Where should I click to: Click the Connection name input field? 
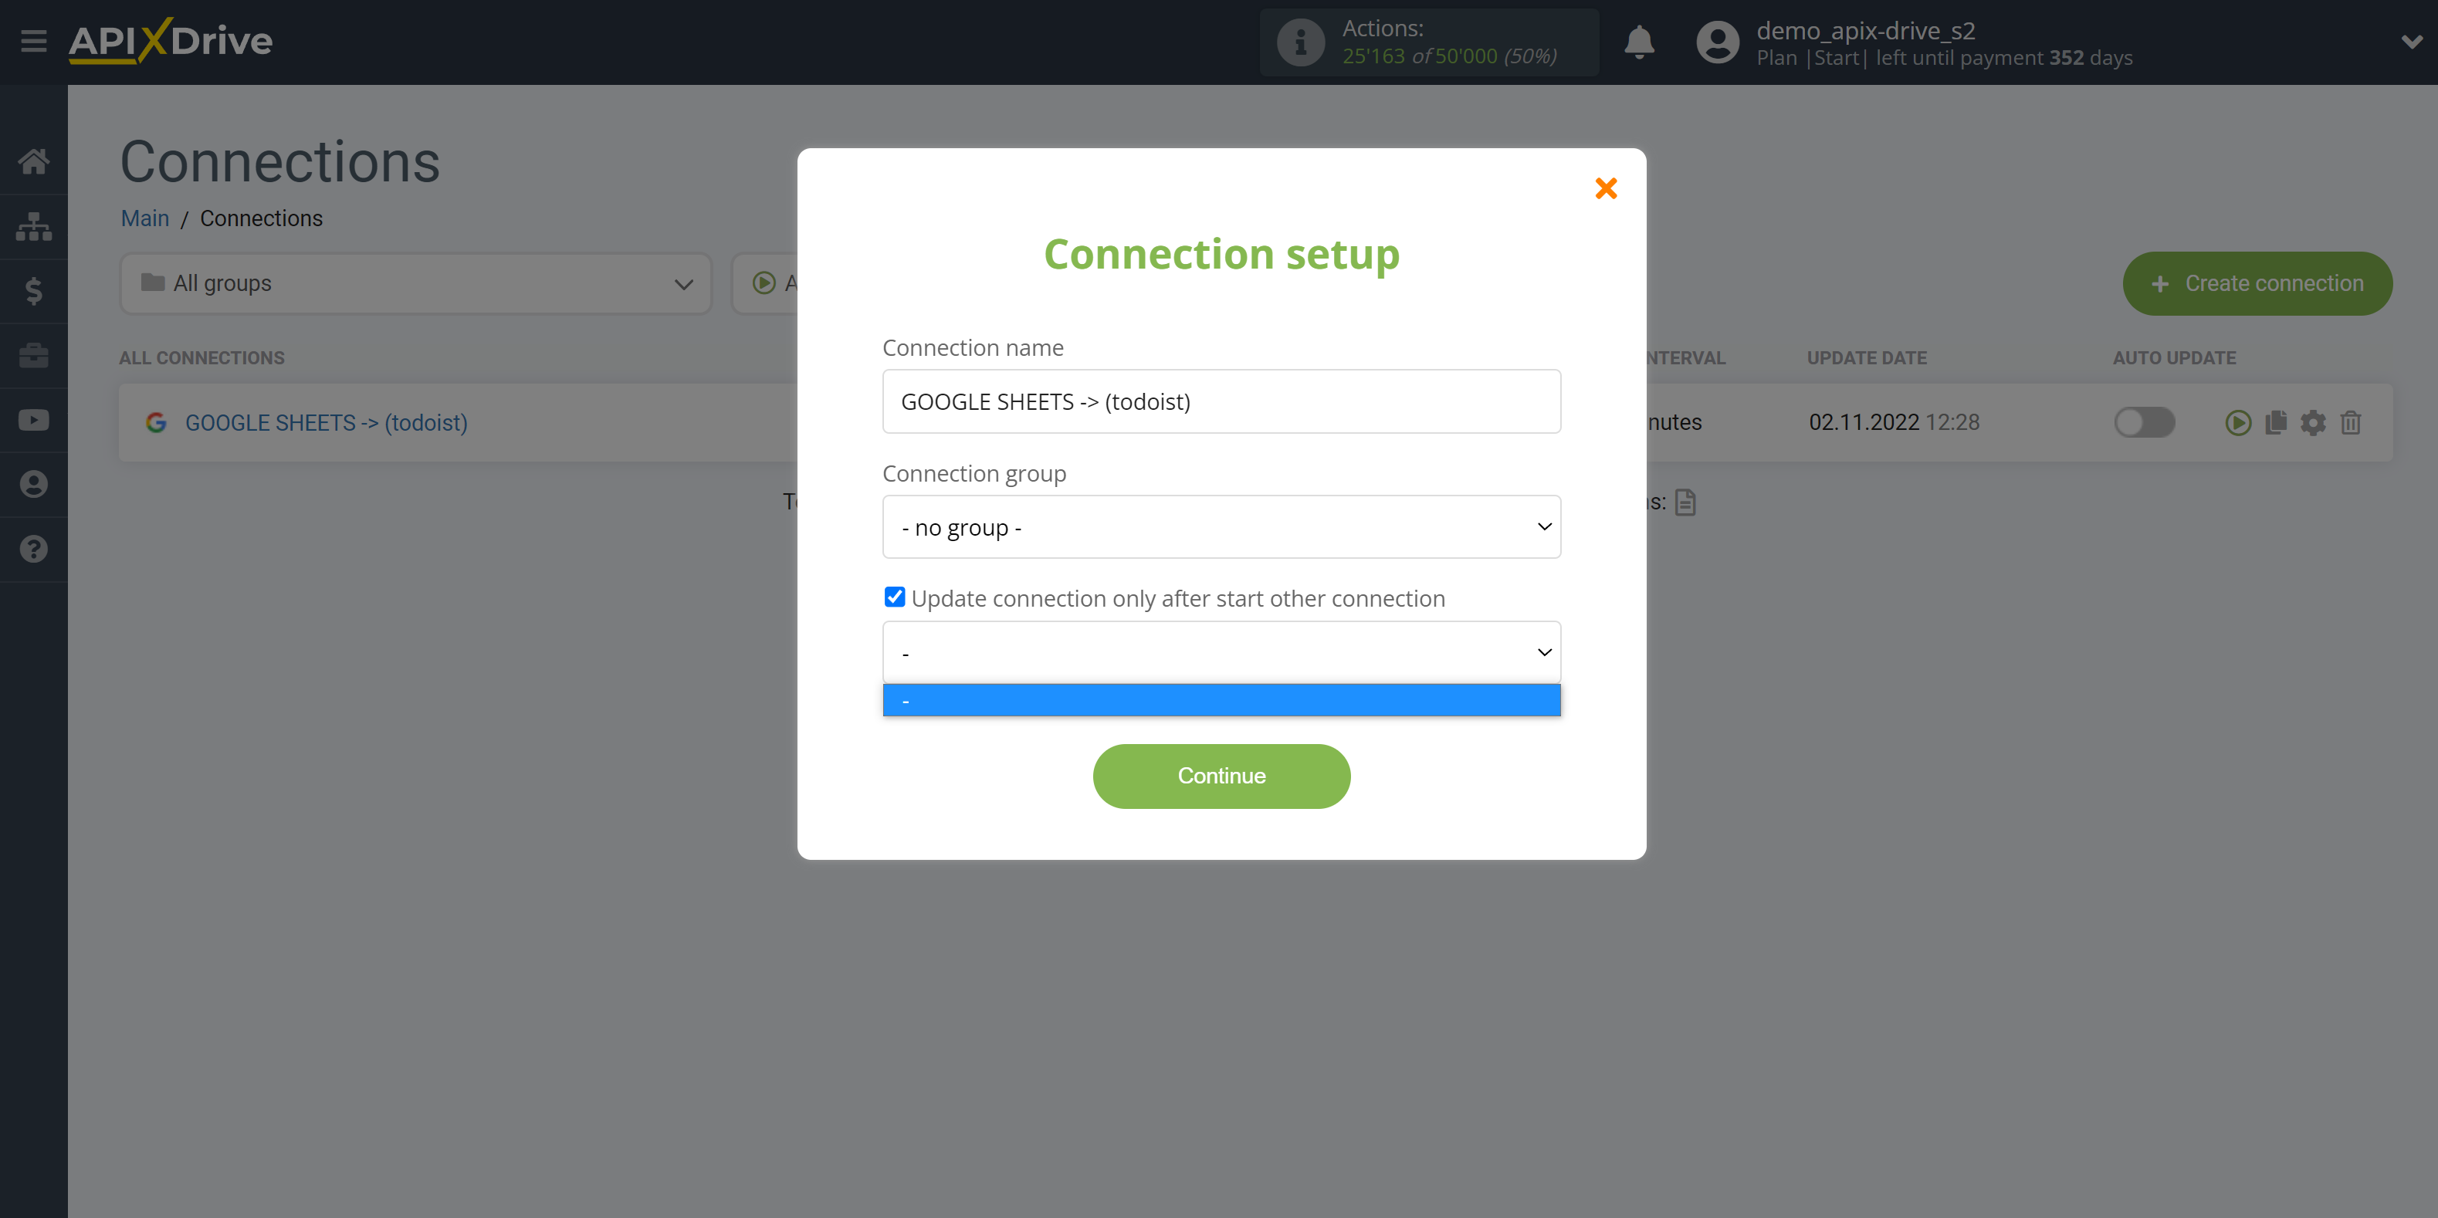coord(1221,401)
